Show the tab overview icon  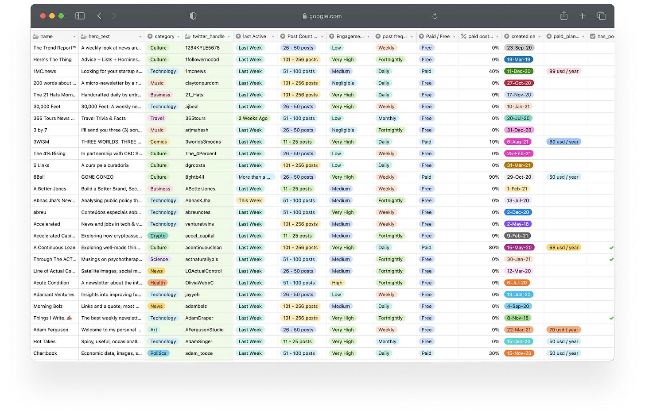[601, 16]
